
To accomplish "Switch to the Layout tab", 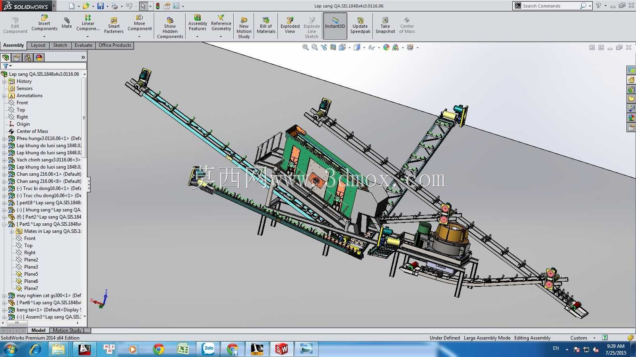I will pos(38,45).
